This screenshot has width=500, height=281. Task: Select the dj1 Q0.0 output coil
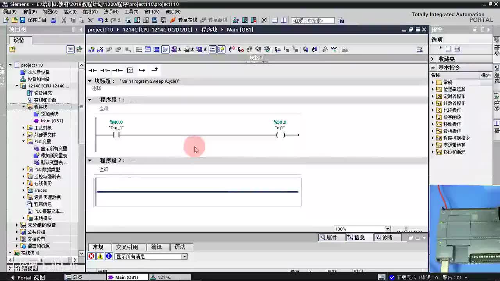pyautogui.click(x=280, y=135)
